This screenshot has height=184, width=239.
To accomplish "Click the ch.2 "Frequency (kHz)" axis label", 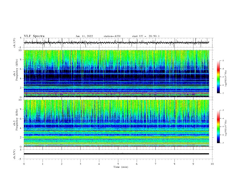I will [17, 119].
